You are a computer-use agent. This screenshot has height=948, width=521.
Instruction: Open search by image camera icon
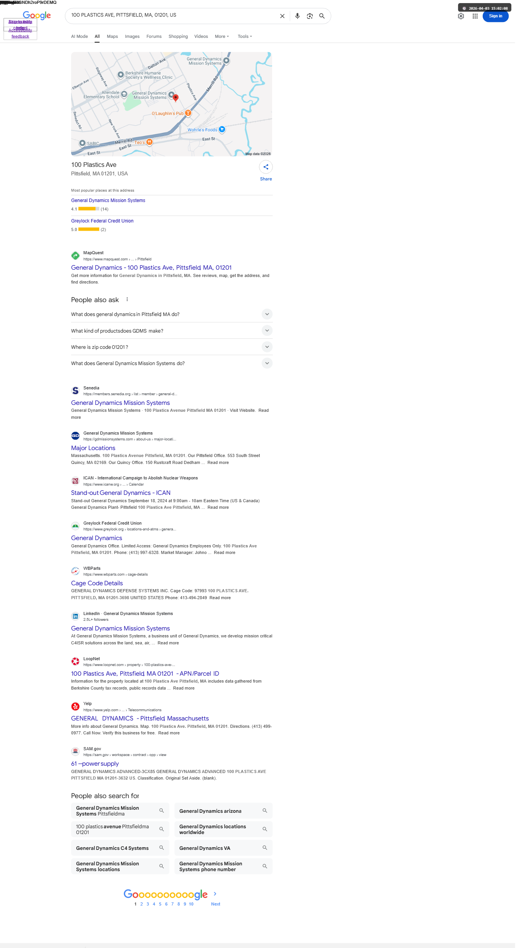[310, 16]
